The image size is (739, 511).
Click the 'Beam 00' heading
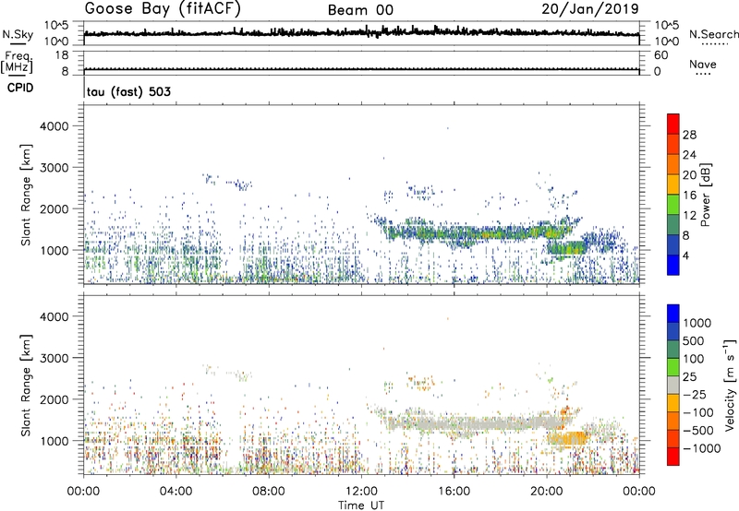click(x=360, y=10)
